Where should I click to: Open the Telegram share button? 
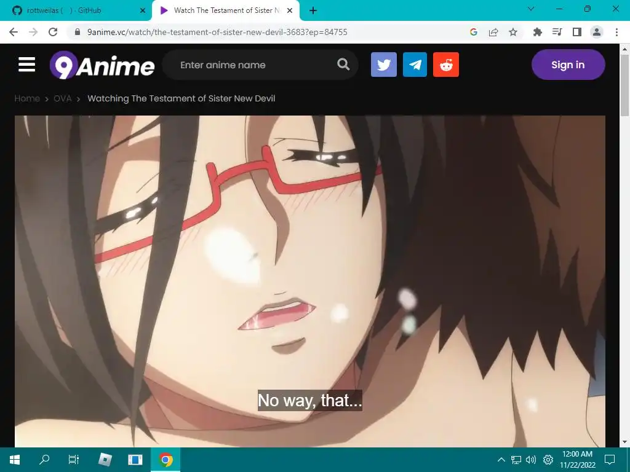[415, 65]
